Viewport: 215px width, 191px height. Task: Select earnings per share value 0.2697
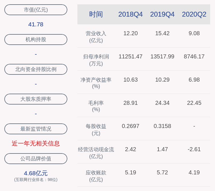click(130, 126)
